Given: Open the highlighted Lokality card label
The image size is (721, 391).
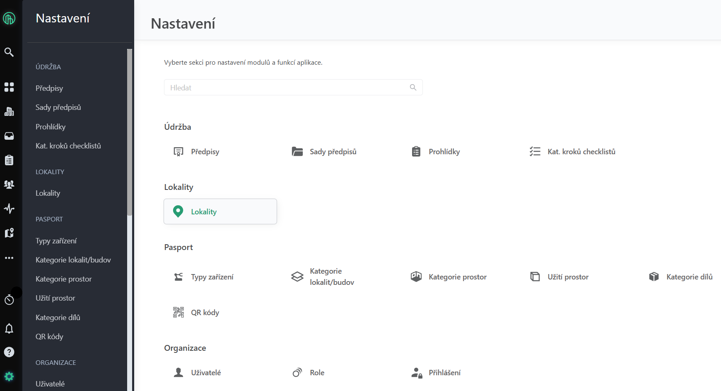Looking at the screenshot, I should coord(204,212).
